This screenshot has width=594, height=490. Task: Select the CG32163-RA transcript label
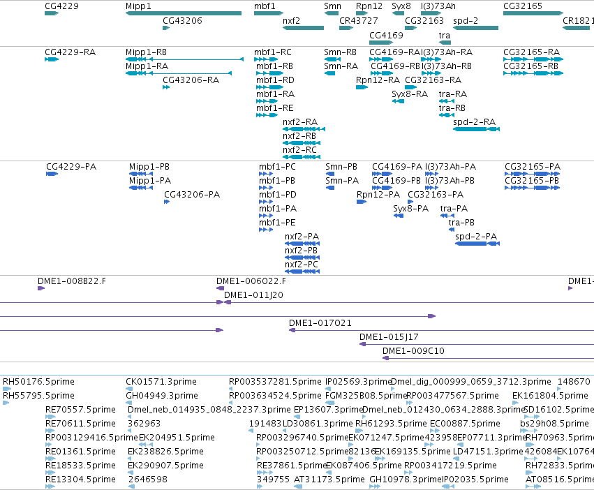433,80
